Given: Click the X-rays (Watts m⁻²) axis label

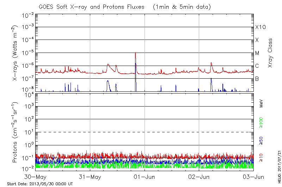Looking at the screenshot, I should coord(15,53).
